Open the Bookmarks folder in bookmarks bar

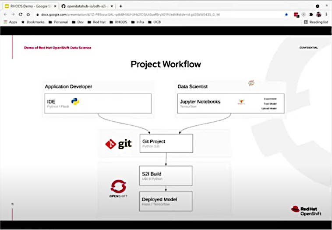coord(33,22)
